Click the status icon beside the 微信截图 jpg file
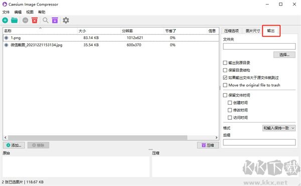 tap(7, 45)
